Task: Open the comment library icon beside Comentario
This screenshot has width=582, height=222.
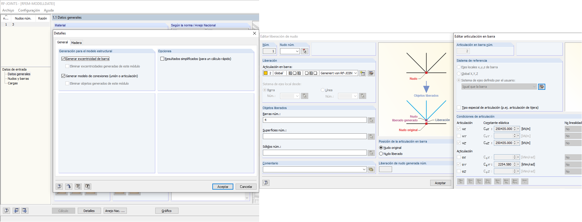Action: click(x=371, y=170)
